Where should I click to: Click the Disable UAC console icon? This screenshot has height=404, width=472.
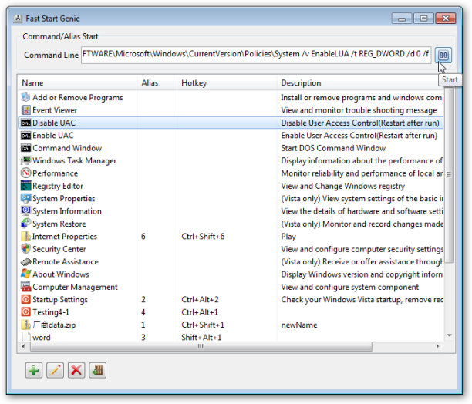click(26, 123)
